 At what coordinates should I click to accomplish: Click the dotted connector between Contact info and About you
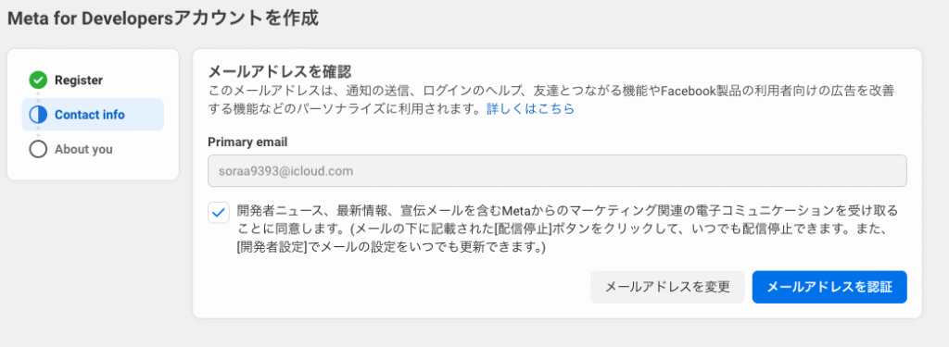point(38,131)
